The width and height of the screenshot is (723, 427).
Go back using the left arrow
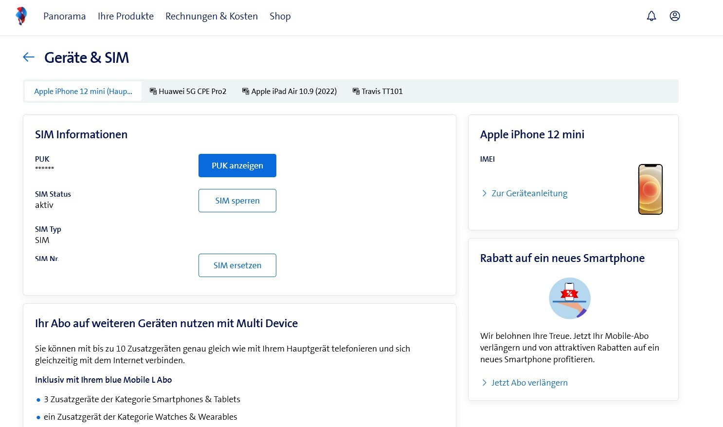pos(29,57)
